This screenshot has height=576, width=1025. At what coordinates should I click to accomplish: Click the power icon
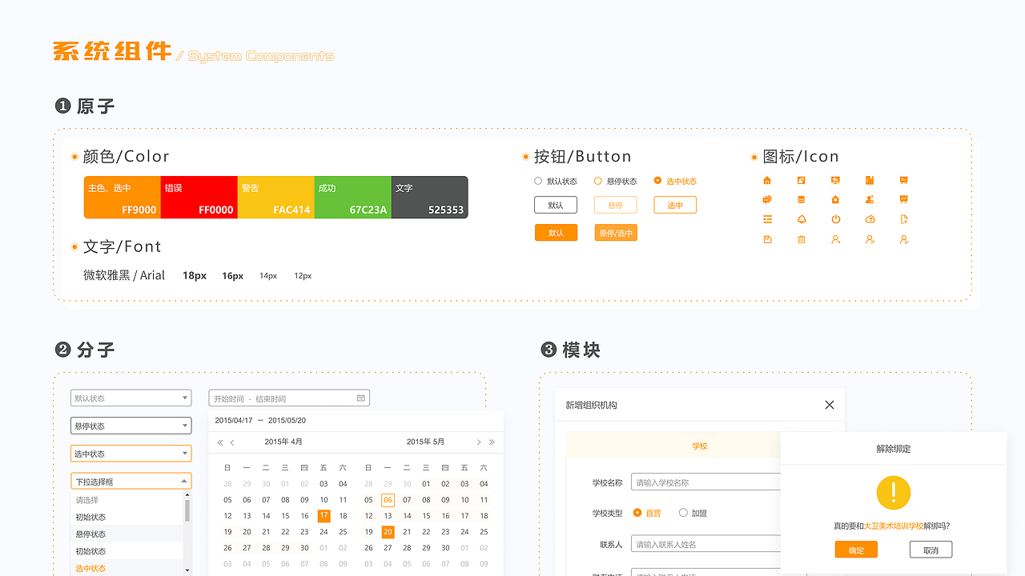(x=836, y=219)
